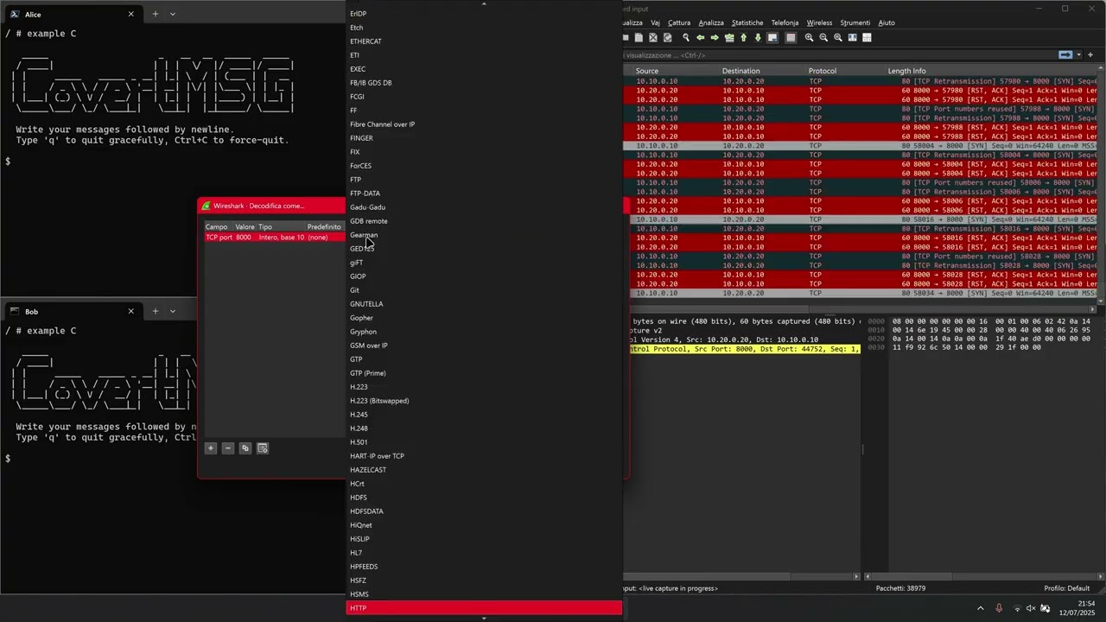Sort packets by Source column header
The image size is (1106, 622).
647,71
